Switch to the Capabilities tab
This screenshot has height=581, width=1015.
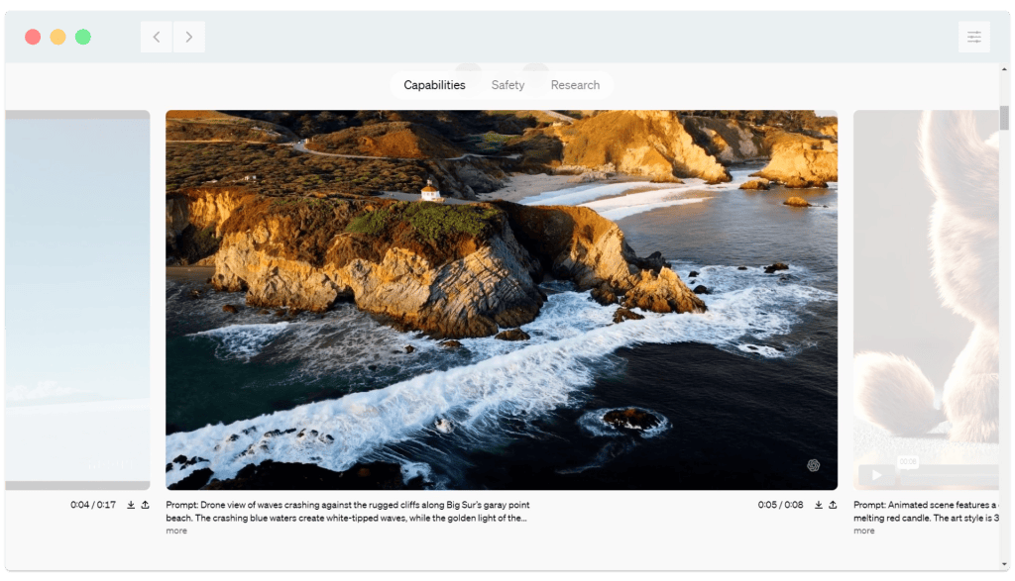(x=434, y=85)
